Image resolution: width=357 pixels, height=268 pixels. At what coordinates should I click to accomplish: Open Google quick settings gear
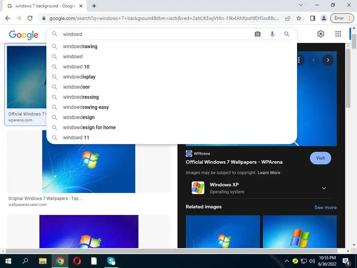321,34
